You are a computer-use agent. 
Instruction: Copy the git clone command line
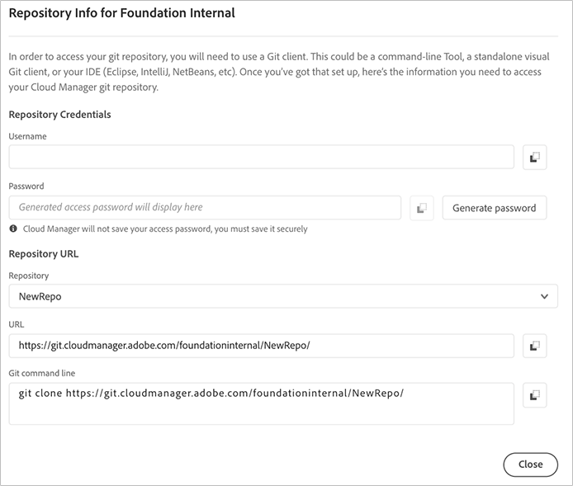click(534, 395)
